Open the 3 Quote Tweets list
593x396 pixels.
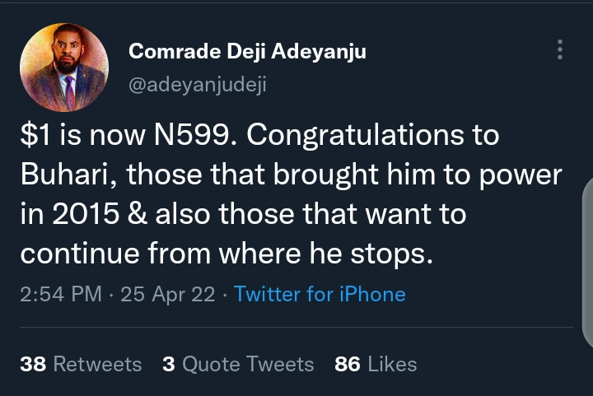tap(238, 364)
